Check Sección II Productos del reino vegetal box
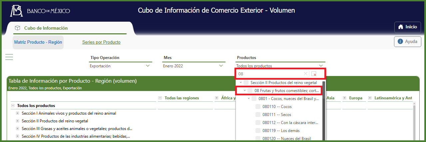Viewport: 426px width, 142px height. click(x=246, y=82)
